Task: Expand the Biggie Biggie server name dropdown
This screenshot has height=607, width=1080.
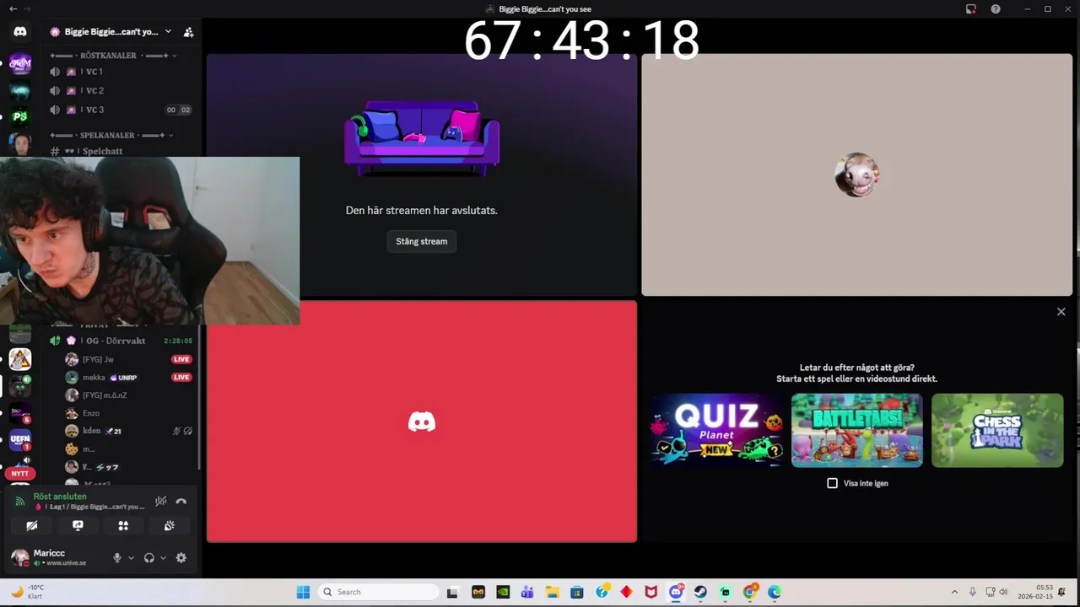Action: [168, 32]
